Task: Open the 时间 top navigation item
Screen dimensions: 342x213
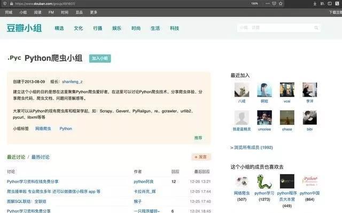Action: (65, 12)
